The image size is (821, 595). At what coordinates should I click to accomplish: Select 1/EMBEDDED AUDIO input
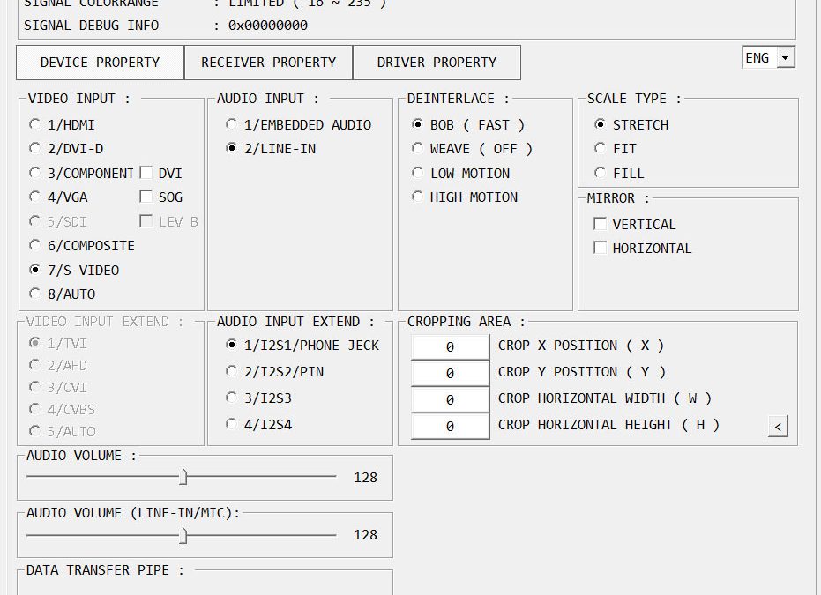pos(231,125)
